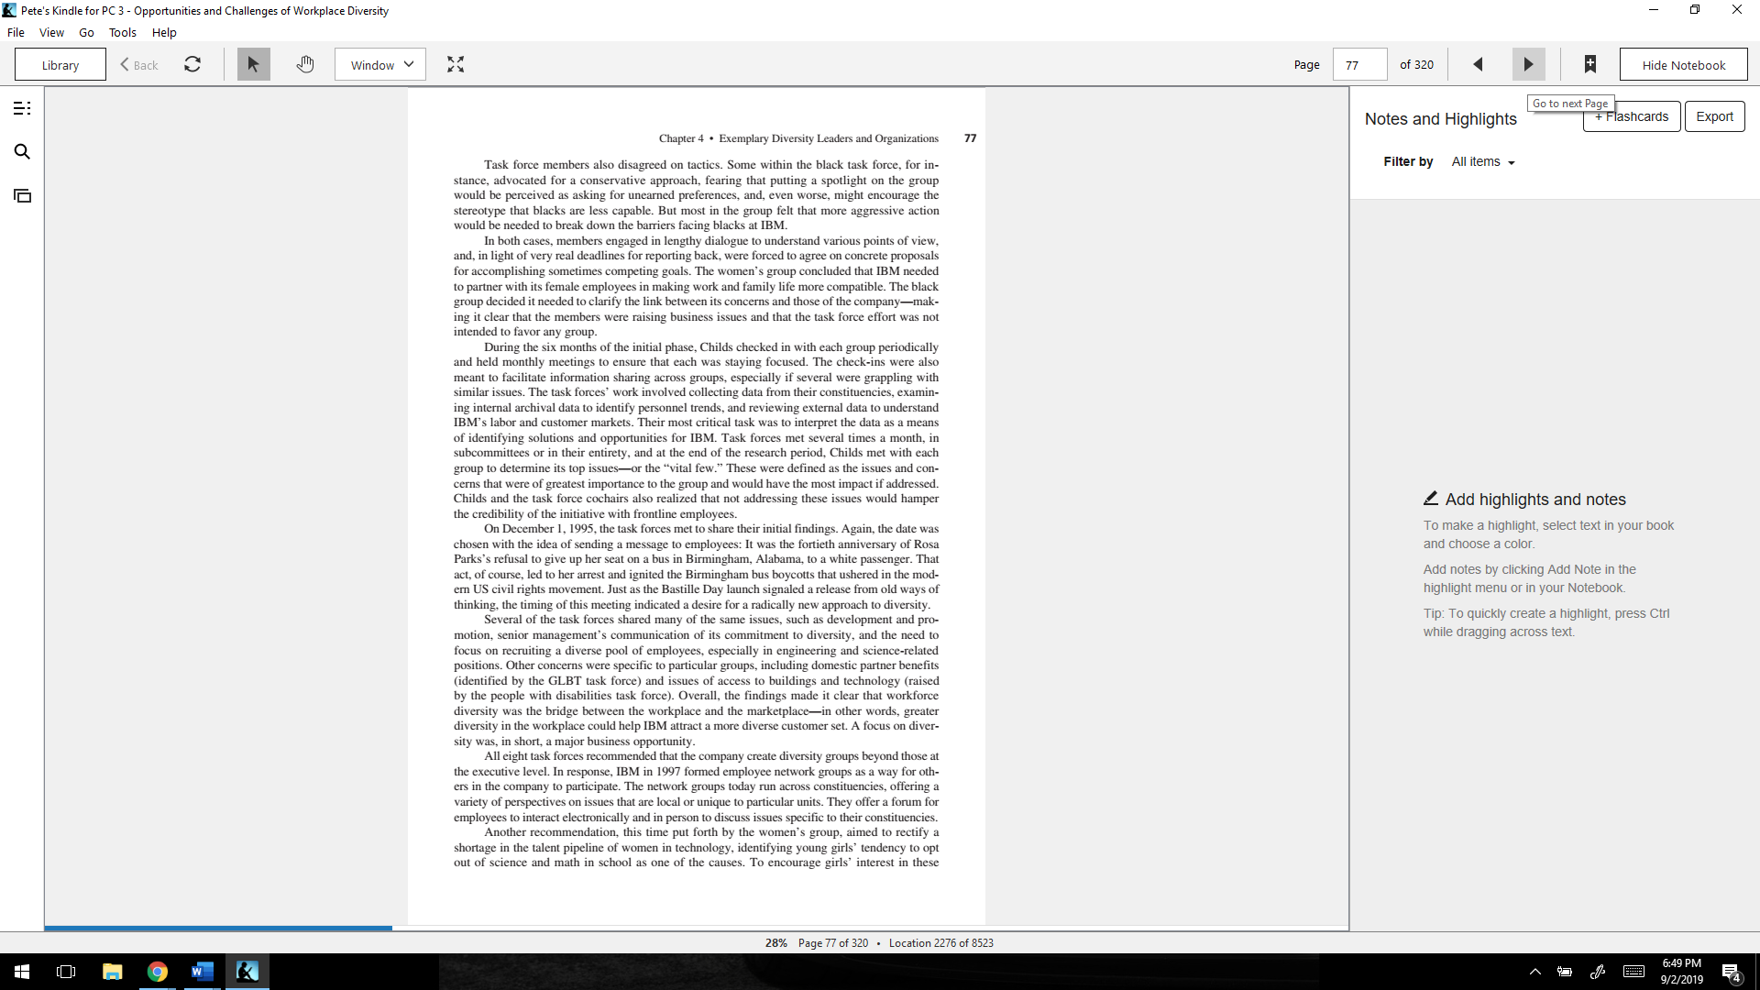Bookmark this page
Viewport: 1760px width, 990px height.
1590,64
